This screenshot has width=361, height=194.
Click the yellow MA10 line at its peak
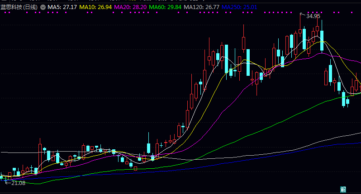point(322,42)
